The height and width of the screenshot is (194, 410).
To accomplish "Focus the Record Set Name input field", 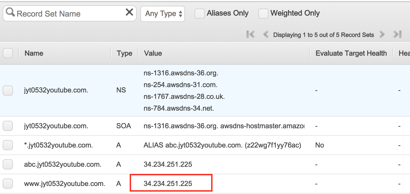I will coord(70,14).
